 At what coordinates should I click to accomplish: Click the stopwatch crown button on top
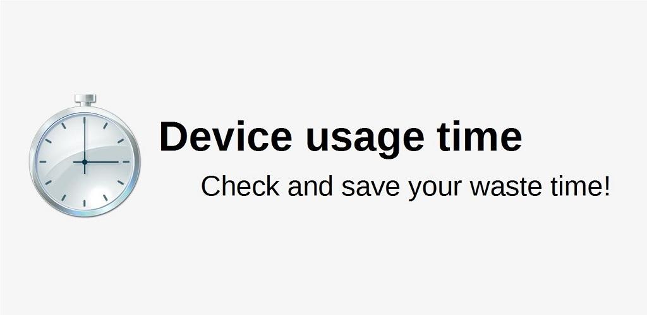[x=85, y=99]
